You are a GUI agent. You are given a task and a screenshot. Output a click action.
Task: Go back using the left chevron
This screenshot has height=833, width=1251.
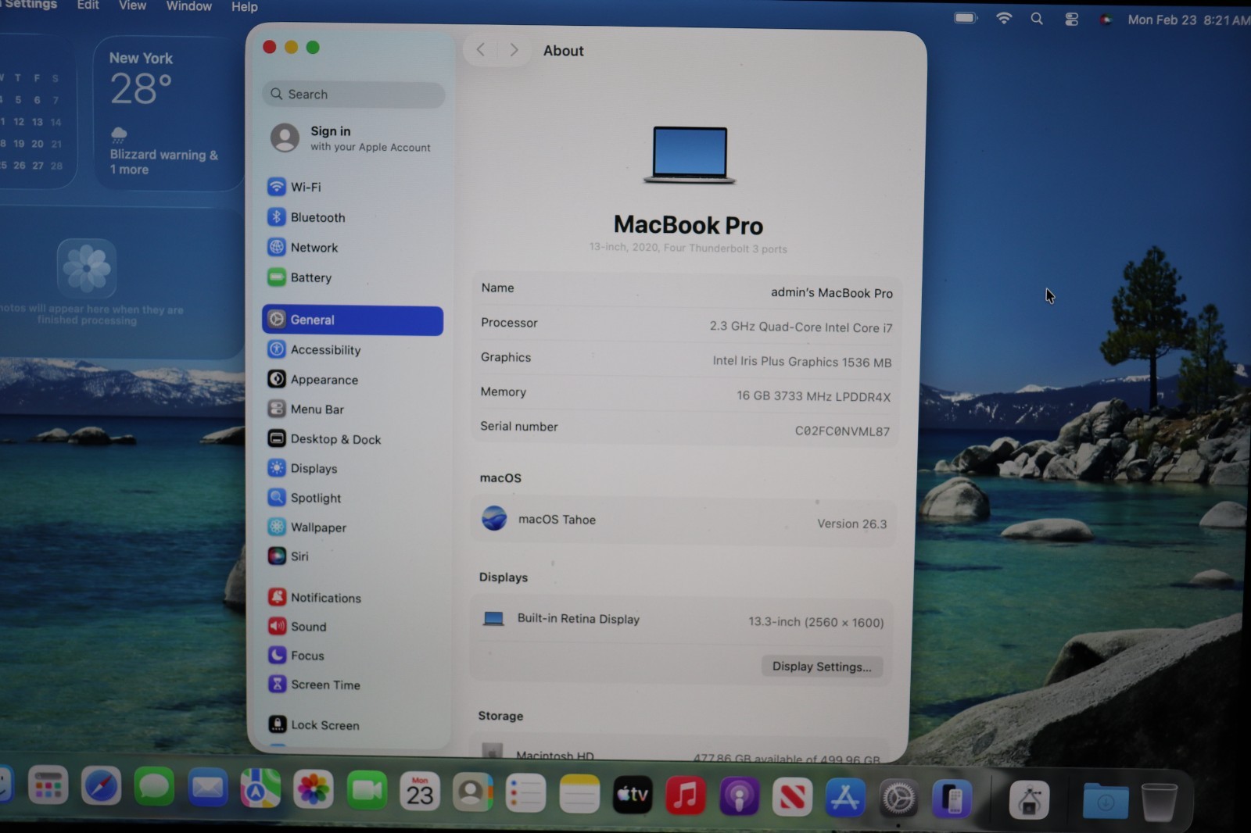coord(481,50)
